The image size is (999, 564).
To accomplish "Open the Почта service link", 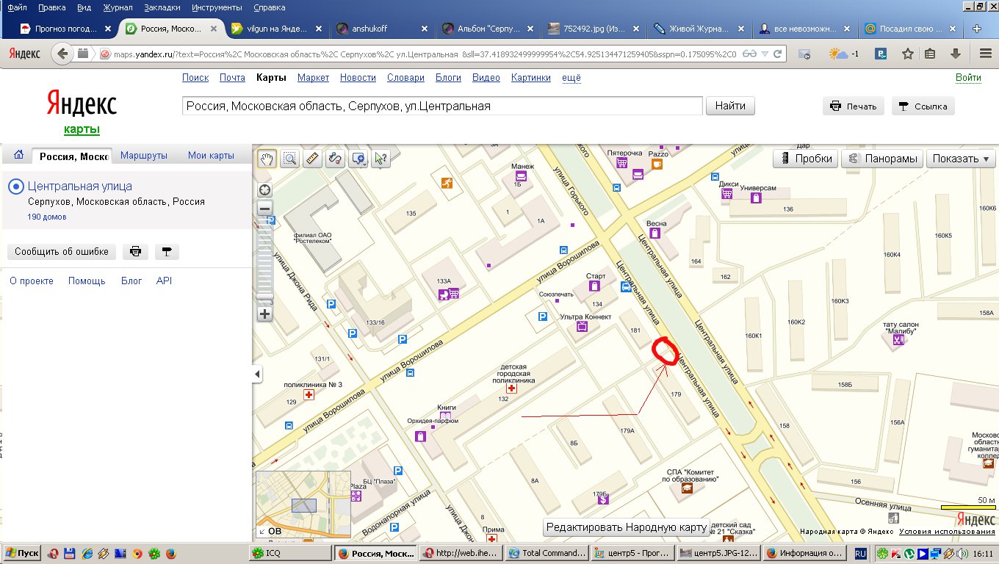I will [232, 77].
